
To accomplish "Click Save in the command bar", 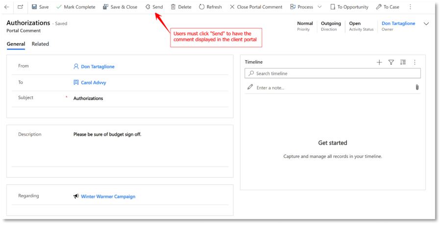I will (x=40, y=7).
